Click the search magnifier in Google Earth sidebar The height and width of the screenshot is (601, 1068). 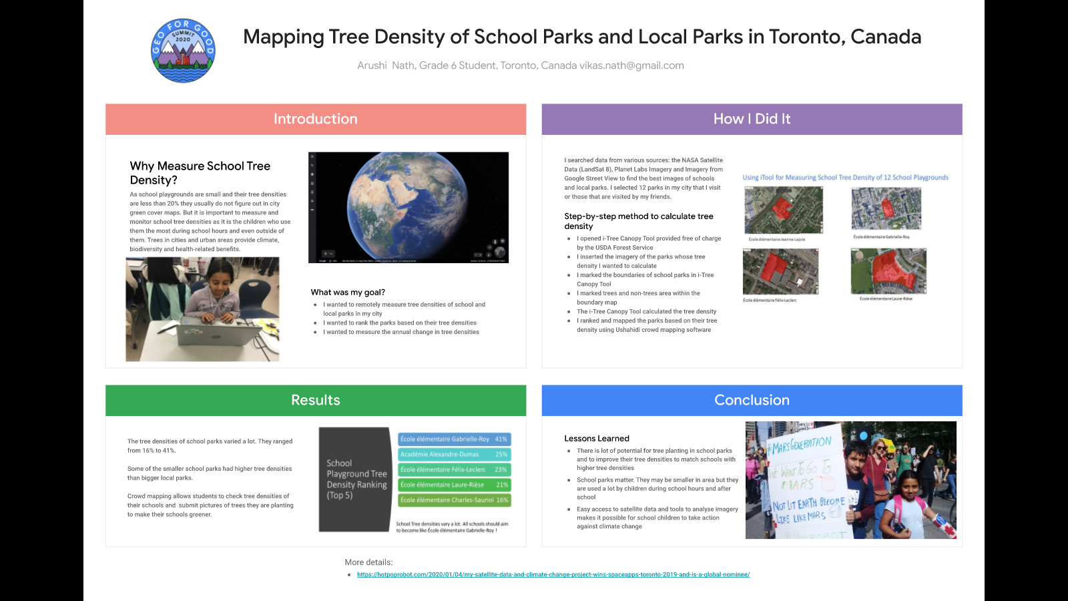click(312, 165)
